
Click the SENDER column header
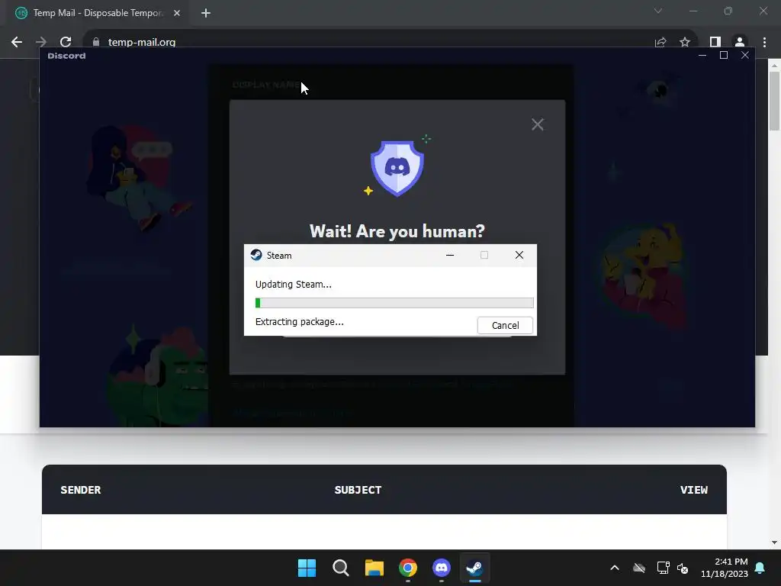click(81, 490)
